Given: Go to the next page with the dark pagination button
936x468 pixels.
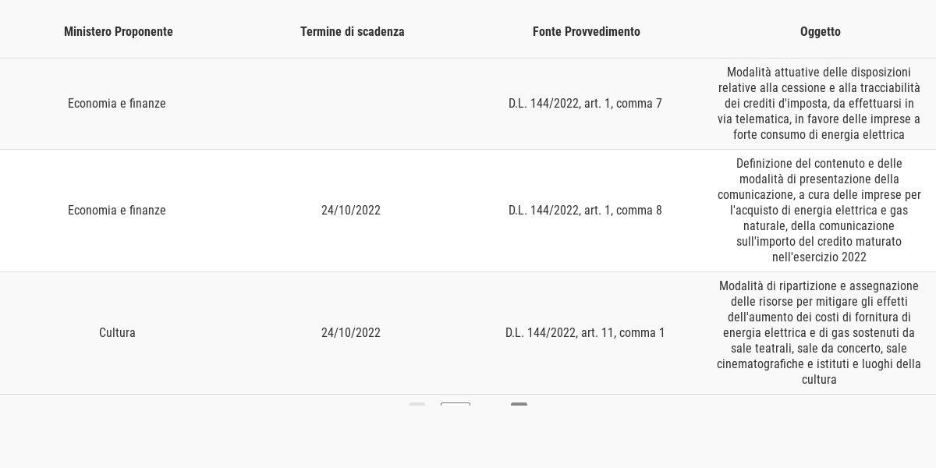Looking at the screenshot, I should coord(519,405).
